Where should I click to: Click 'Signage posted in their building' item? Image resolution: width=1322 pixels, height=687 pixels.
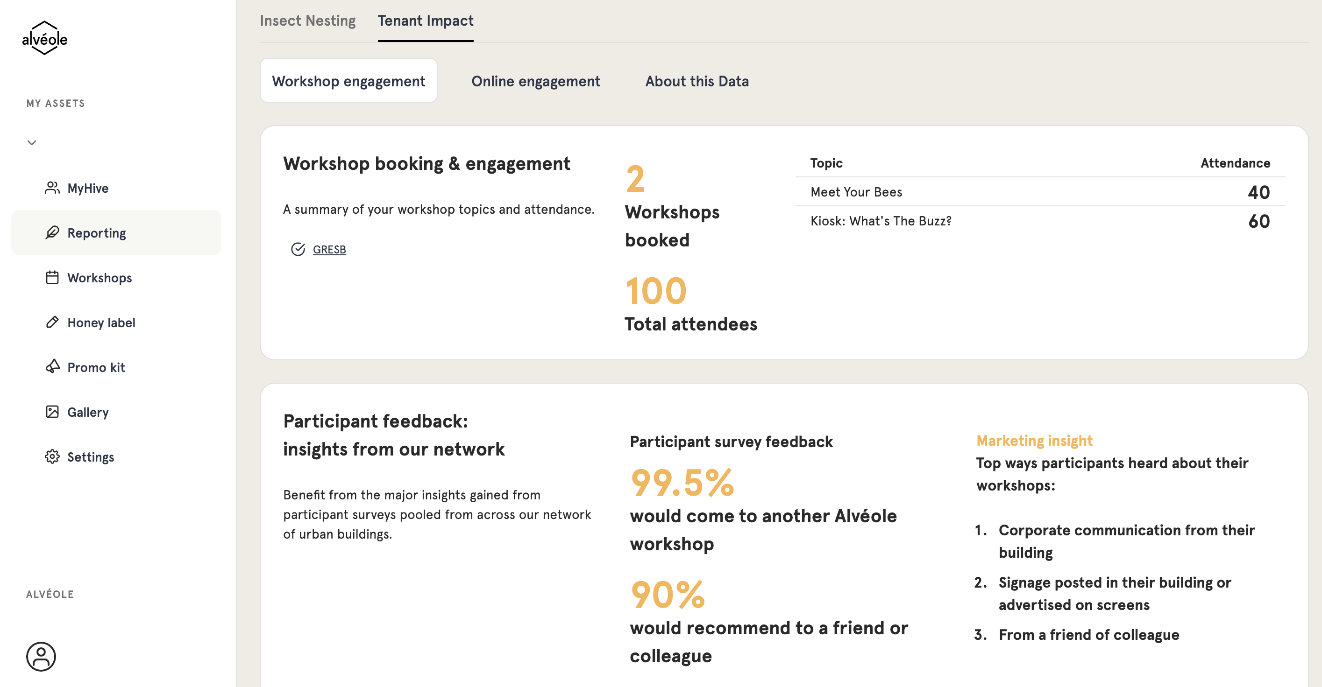point(1115,593)
